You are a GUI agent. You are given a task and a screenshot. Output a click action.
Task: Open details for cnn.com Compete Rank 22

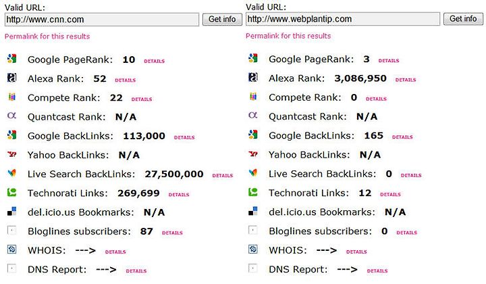click(142, 99)
